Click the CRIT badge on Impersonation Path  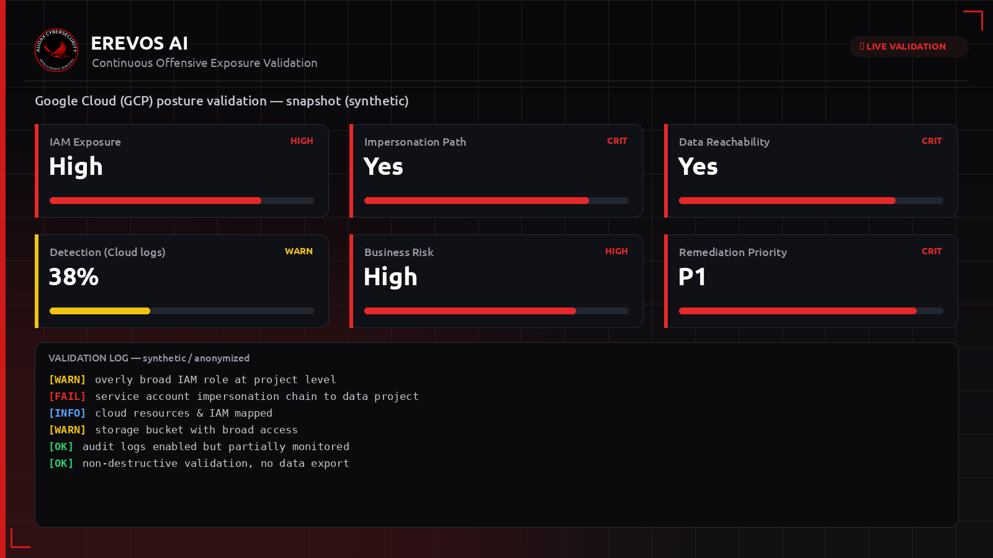[x=617, y=141]
